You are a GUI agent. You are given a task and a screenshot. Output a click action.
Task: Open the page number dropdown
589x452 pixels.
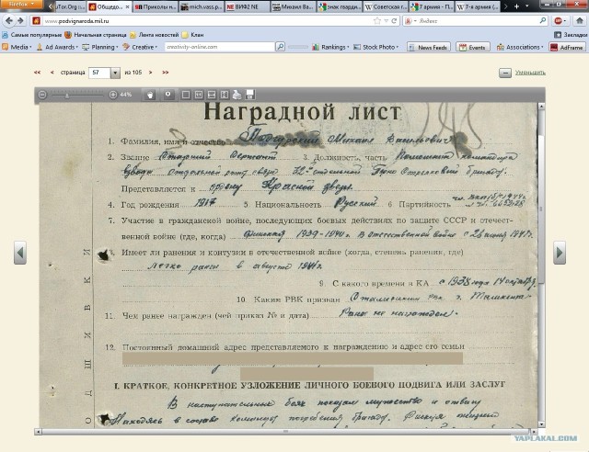click(115, 73)
